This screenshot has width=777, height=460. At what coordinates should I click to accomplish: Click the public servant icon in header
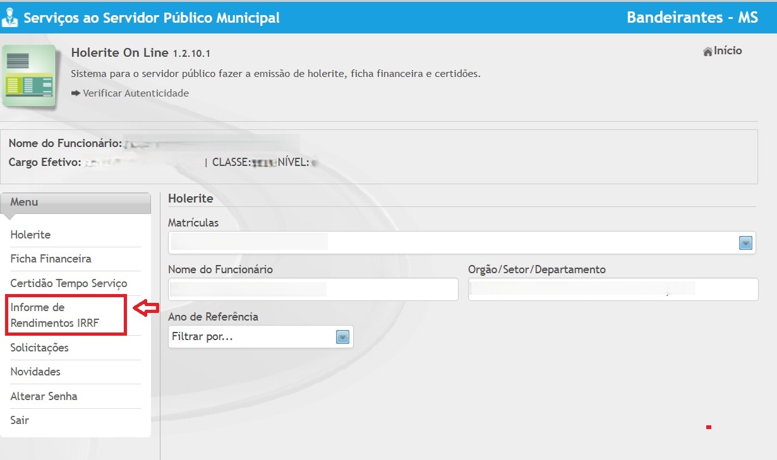click(x=10, y=18)
